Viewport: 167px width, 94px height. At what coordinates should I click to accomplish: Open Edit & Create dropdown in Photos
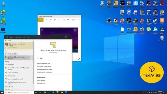(x=74, y=20)
